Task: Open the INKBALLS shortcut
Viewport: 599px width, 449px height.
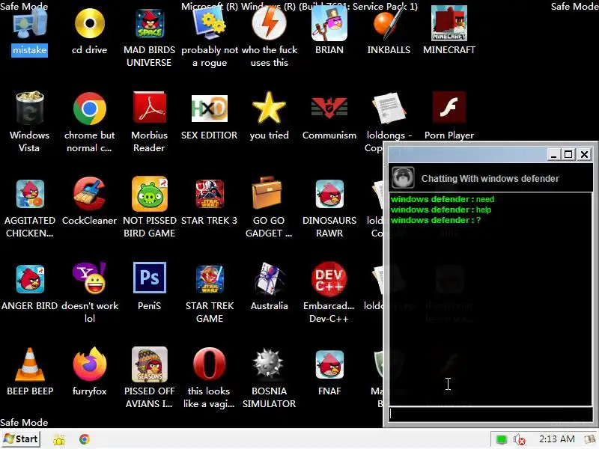Action: [389, 24]
